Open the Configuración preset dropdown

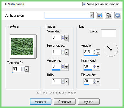(92, 15)
